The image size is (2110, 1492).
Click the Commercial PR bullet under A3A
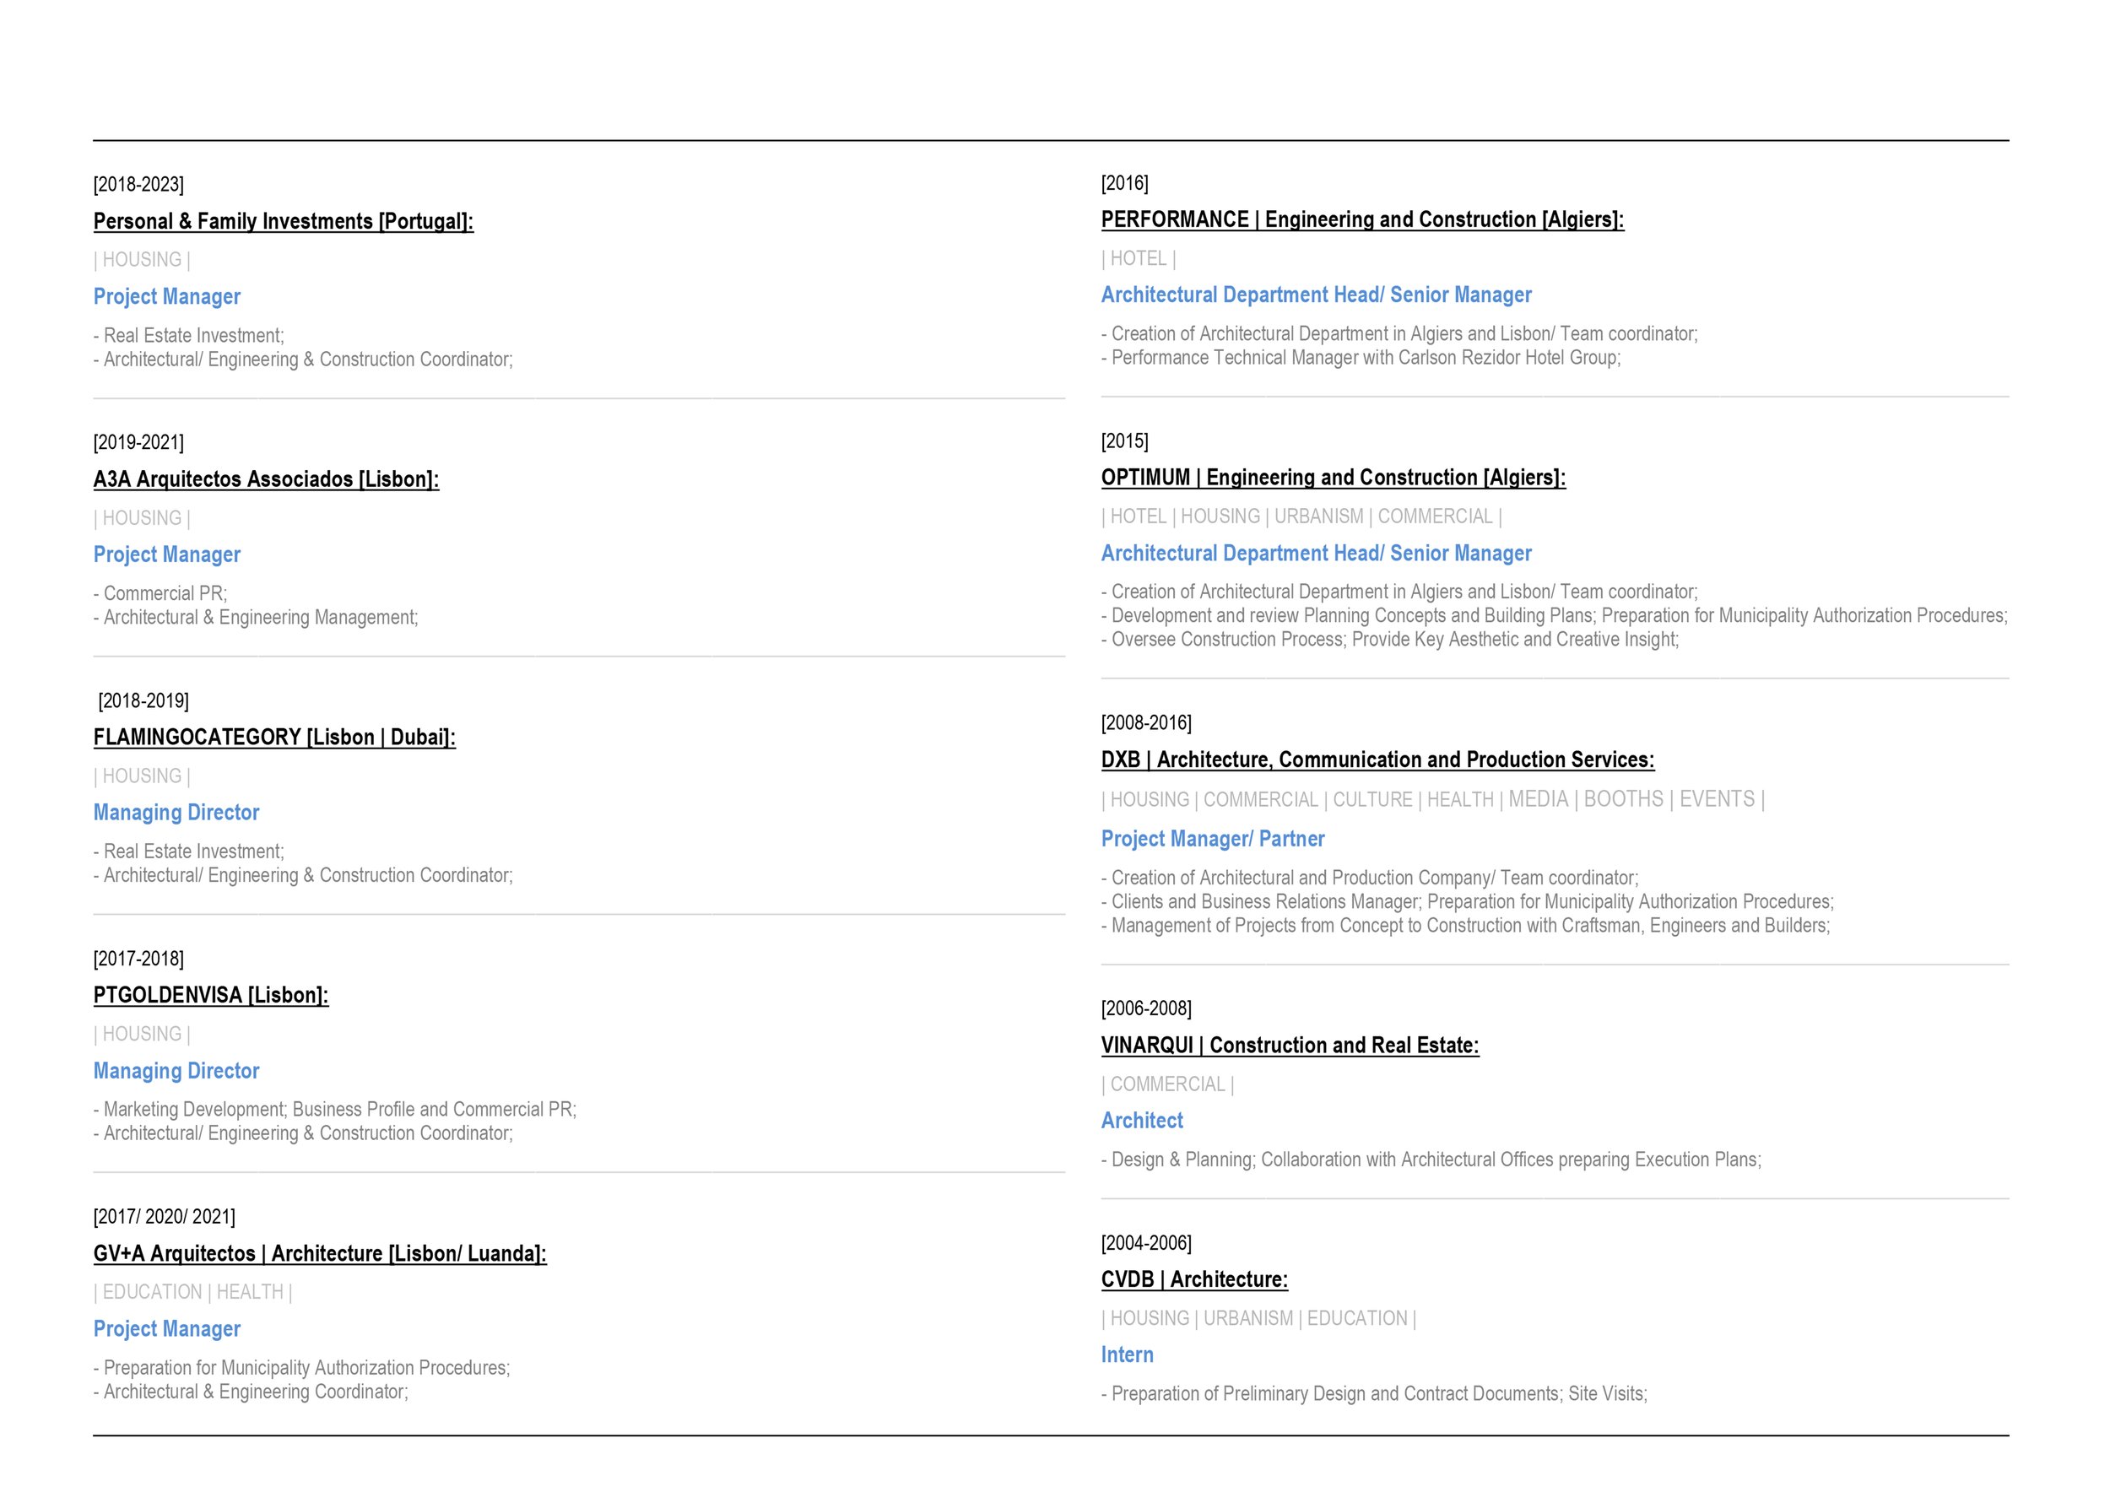[x=160, y=593]
